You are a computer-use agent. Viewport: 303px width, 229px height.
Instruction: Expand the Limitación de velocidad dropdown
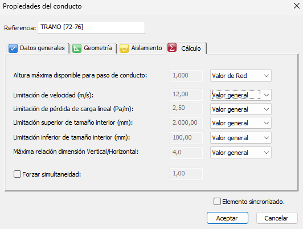[241, 95]
